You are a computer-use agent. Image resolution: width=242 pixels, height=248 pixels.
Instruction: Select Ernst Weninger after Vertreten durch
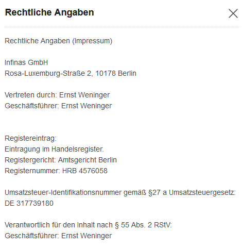pyautogui.click(x=84, y=95)
